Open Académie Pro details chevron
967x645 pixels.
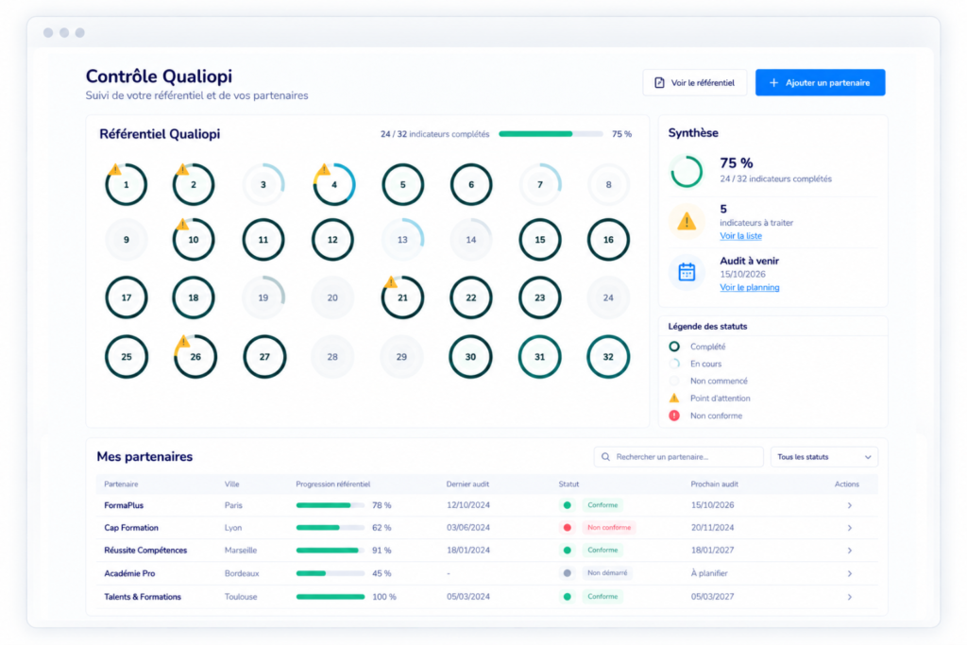coord(849,573)
